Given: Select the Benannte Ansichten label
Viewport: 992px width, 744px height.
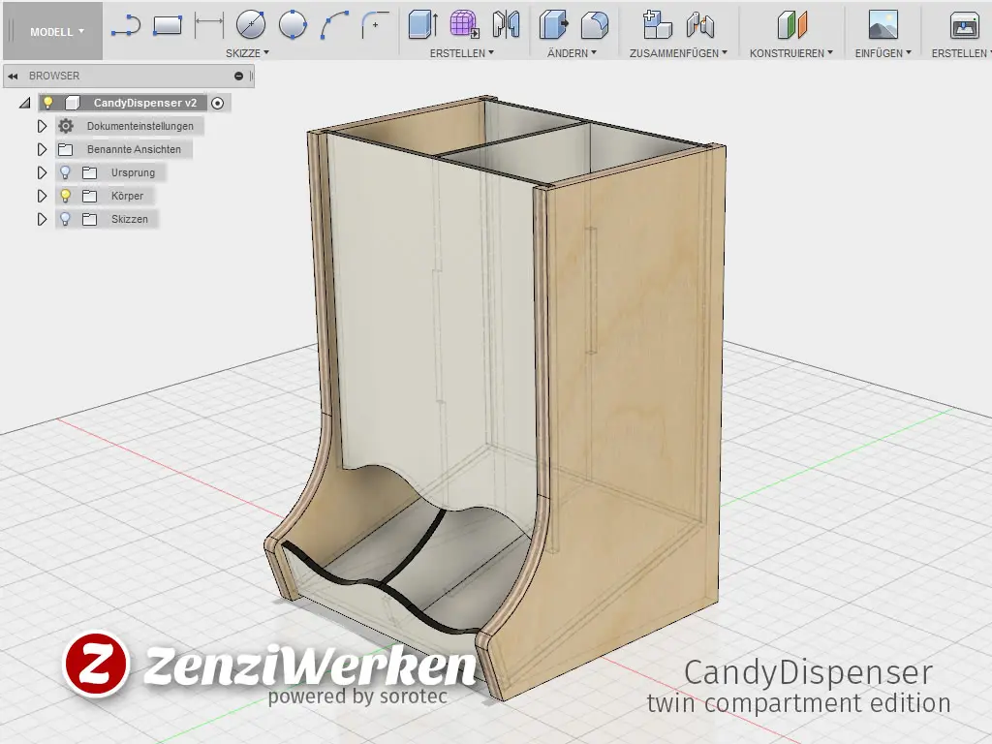Looking at the screenshot, I should pyautogui.click(x=134, y=149).
